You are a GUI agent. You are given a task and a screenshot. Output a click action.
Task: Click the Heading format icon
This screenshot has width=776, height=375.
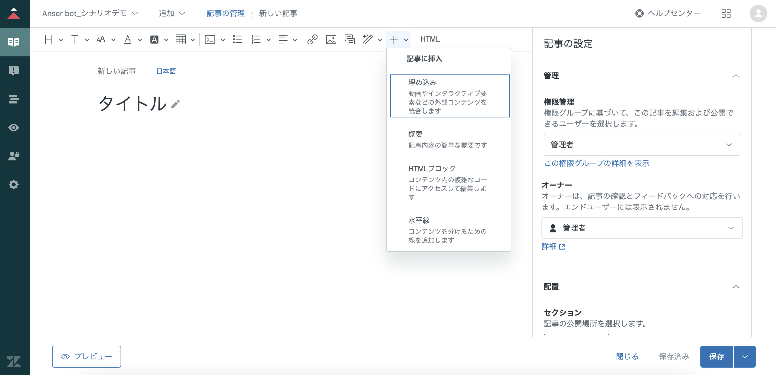point(48,39)
